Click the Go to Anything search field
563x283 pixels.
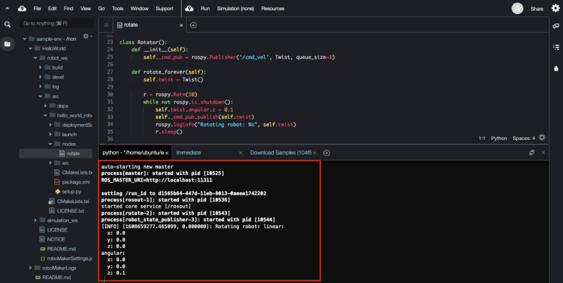(x=57, y=24)
